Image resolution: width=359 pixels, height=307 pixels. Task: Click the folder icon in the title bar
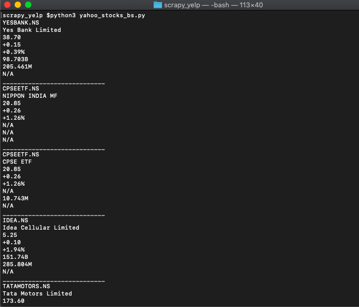pyautogui.click(x=157, y=5)
